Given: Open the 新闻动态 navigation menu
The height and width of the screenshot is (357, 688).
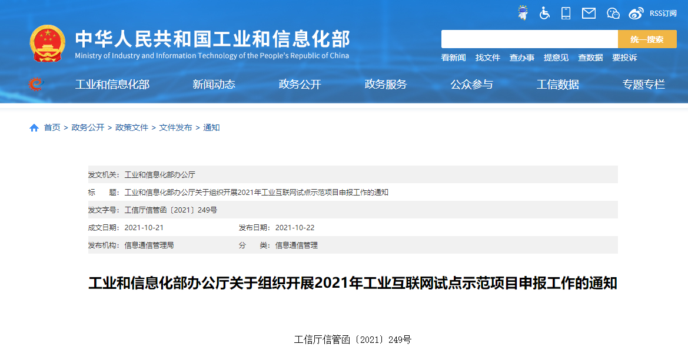Looking at the screenshot, I should (x=214, y=85).
